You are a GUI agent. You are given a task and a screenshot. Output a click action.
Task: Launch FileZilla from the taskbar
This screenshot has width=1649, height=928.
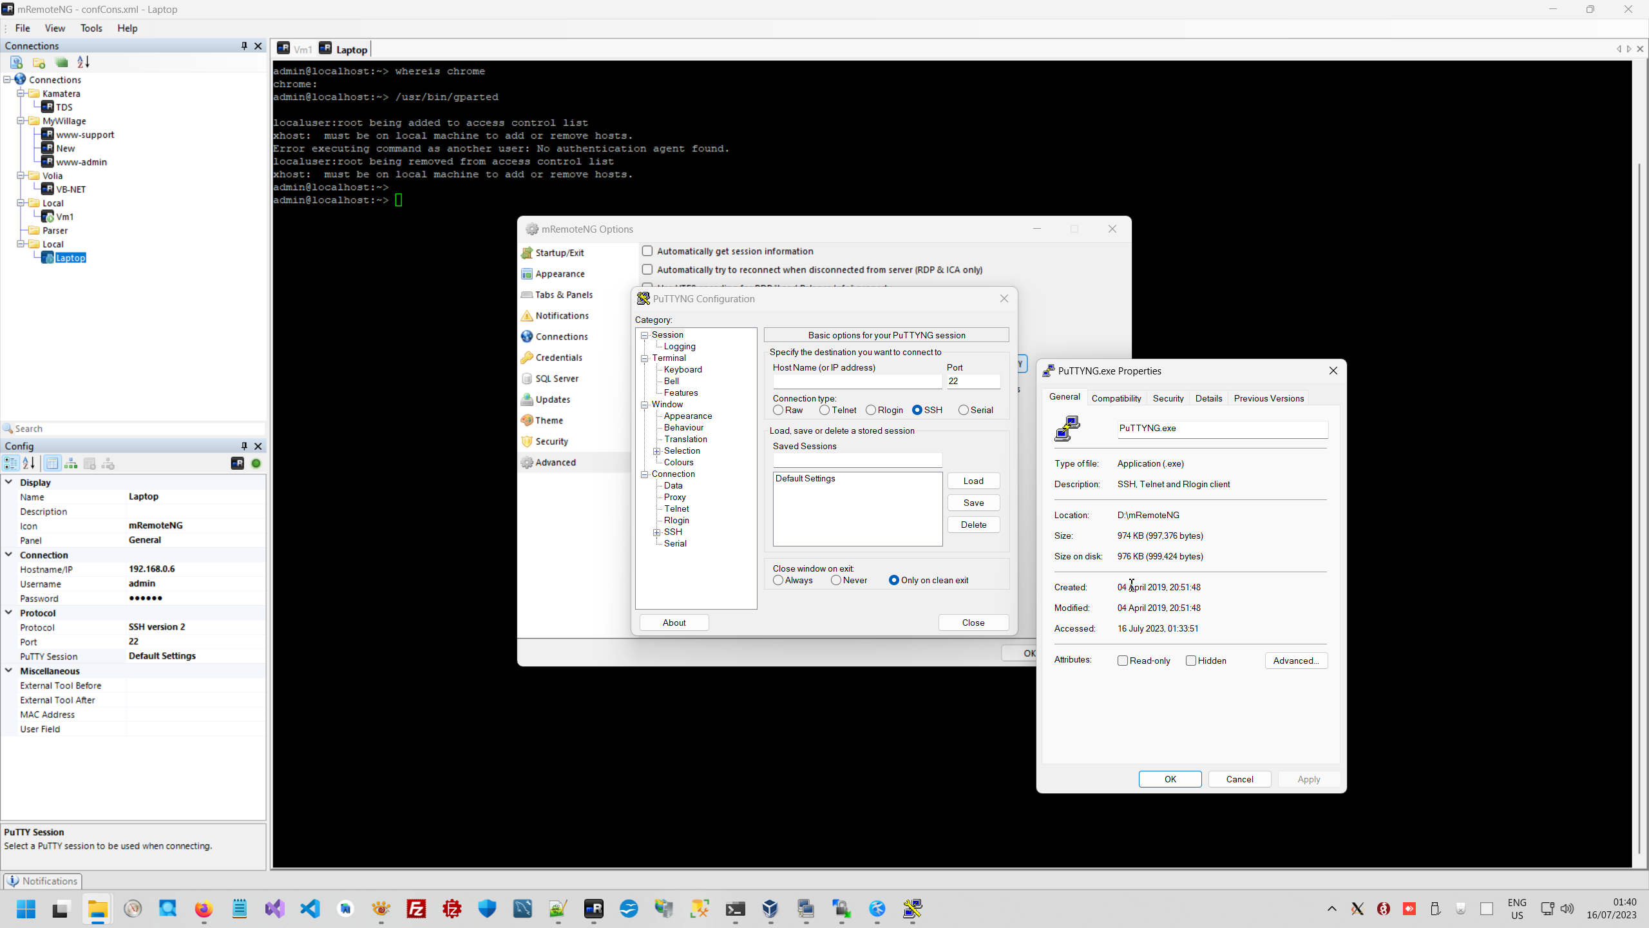point(416,909)
